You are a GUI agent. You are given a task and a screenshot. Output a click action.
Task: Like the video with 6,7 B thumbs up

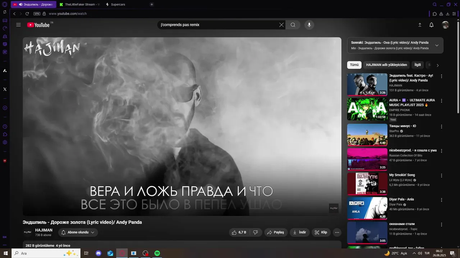tap(239, 232)
